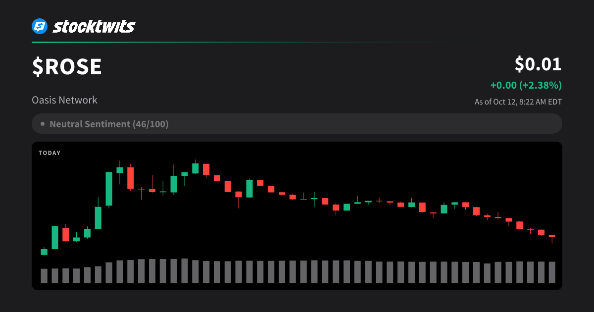Screen dimensions: 594x312
Task: Click the grey dot beside Neutral Sentiment
Action: [43, 124]
